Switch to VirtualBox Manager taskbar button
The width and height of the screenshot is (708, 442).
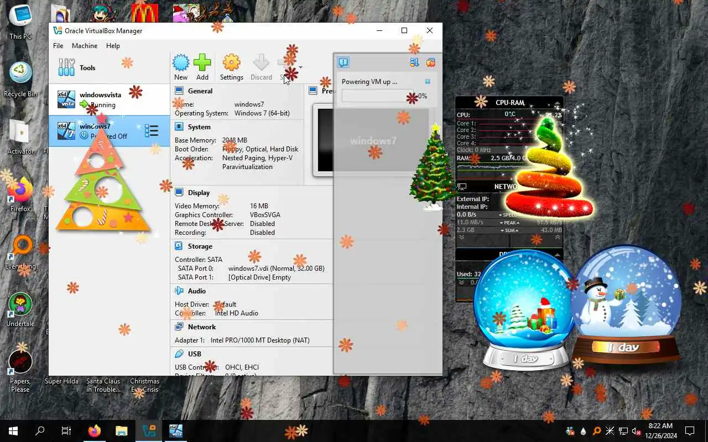point(149,431)
